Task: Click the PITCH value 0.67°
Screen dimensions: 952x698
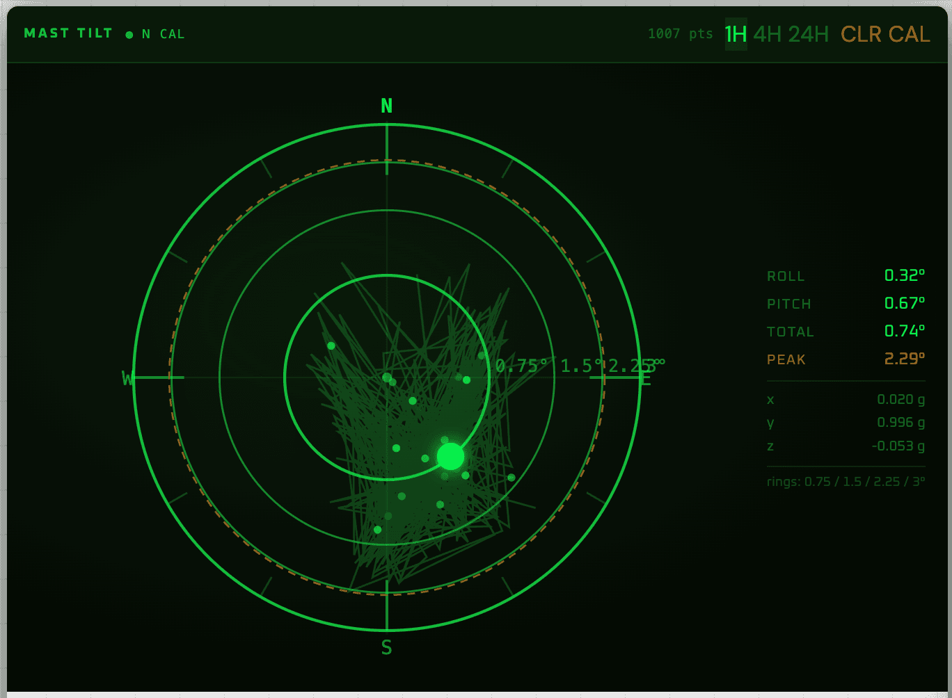Action: [x=905, y=303]
